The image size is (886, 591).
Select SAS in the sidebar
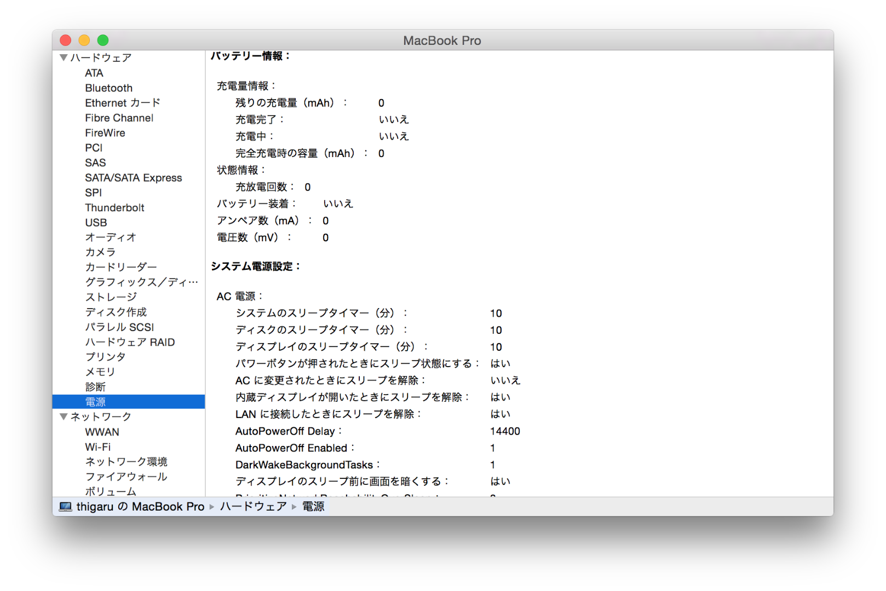pos(95,163)
